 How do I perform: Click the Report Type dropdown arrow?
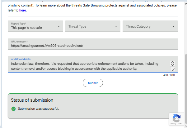tap(59, 26)
